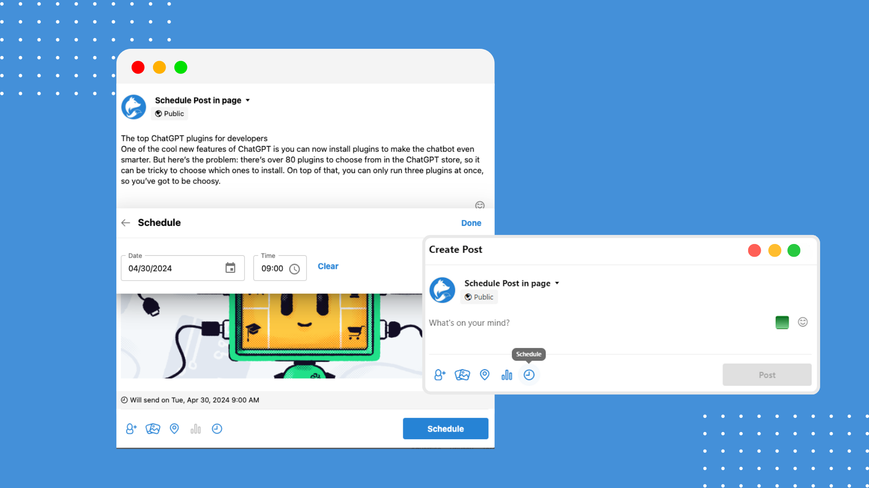Viewport: 869px width, 488px height.
Task: Click location pin icon in Create Post window
Action: [484, 375]
